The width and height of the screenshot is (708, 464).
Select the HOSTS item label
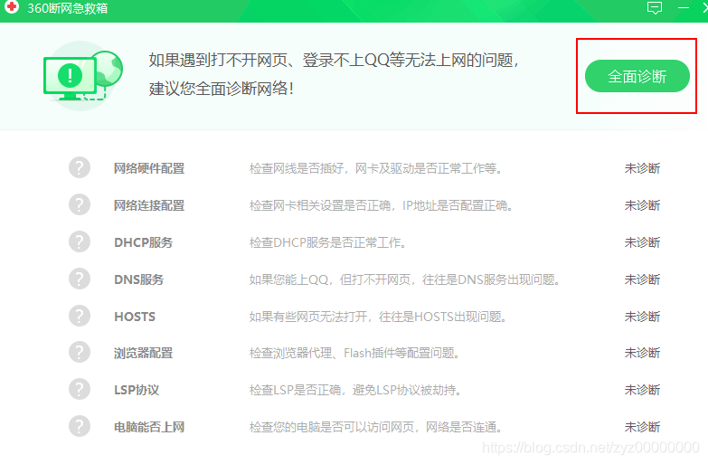[135, 317]
